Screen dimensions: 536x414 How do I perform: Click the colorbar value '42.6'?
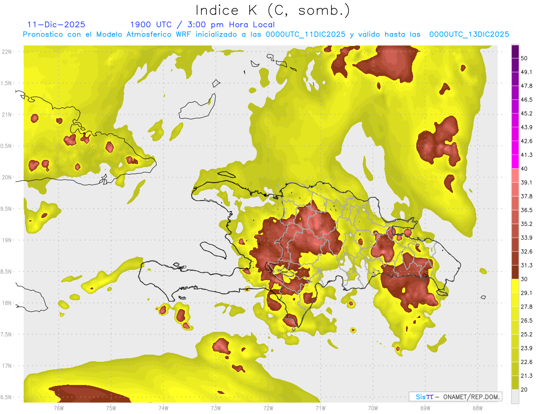527,141
